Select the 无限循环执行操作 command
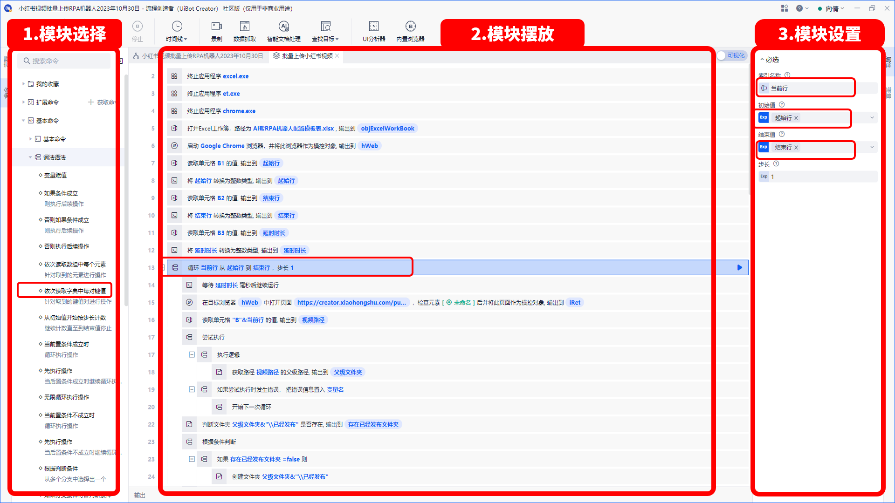Viewport: 895px width, 503px height. 66,397
